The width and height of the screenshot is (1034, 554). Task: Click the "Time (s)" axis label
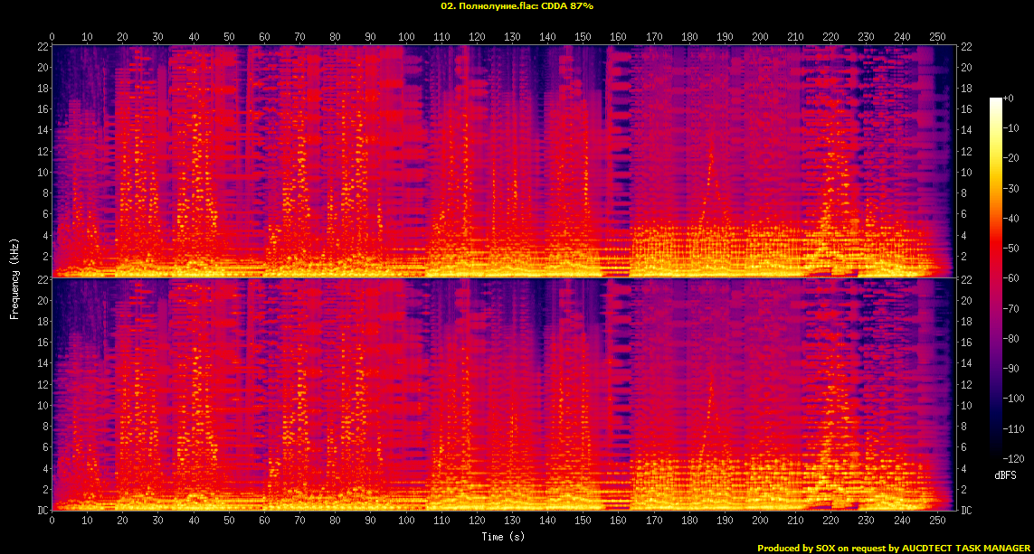pyautogui.click(x=503, y=537)
